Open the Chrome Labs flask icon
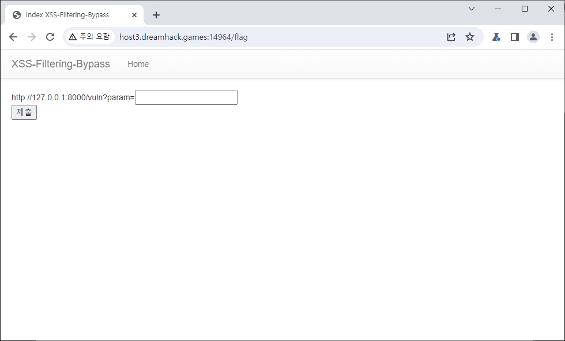 [x=496, y=37]
